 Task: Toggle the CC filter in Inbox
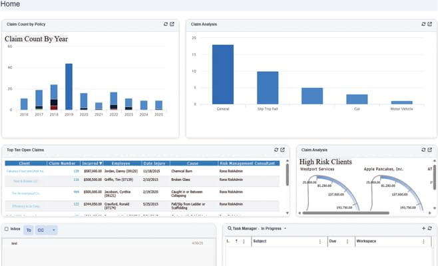[41, 230]
